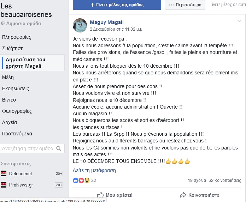Image resolution: width=246 pixels, height=202 pixels.
Task: Click the Defencenet shortcut icon
Action: pyautogui.click(x=4, y=173)
